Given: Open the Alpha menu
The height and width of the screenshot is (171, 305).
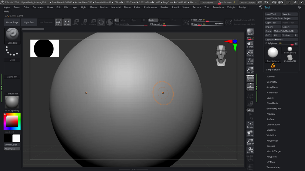Looking at the screenshot, I should click(7, 7).
